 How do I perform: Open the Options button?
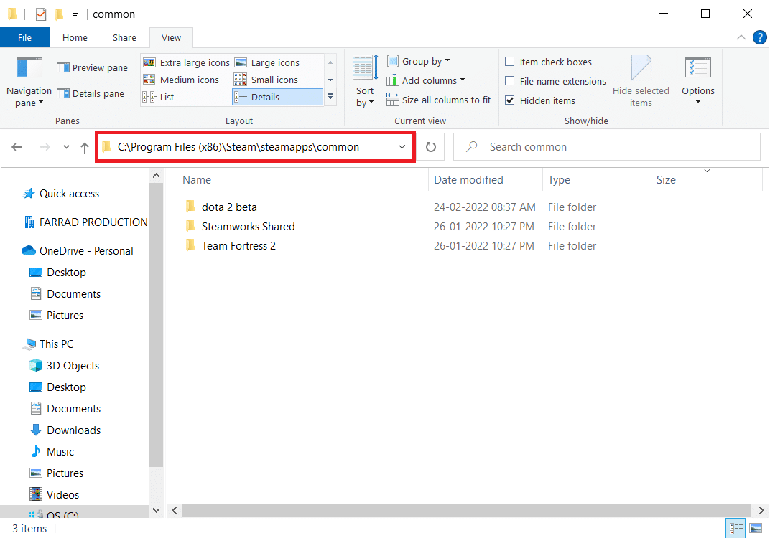(698, 81)
